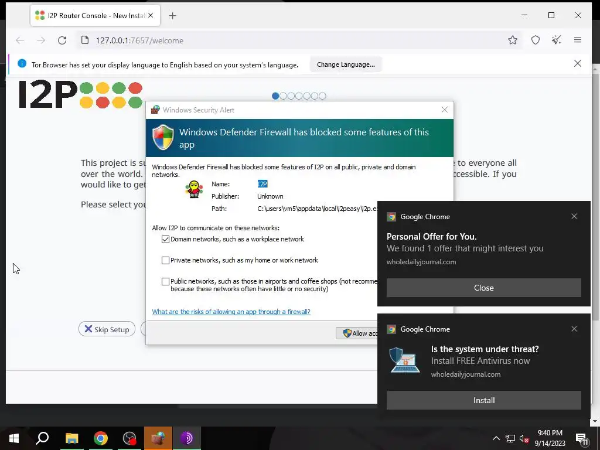Click the I2P mascot app icon in alert
Image resolution: width=600 pixels, height=450 pixels.
click(194, 189)
